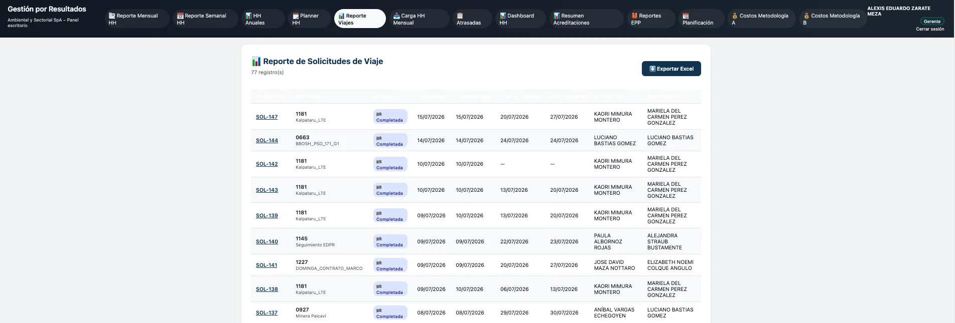Click the document icon on Reporte Mensual HH tab
This screenshot has height=323, width=955.
coord(112,16)
